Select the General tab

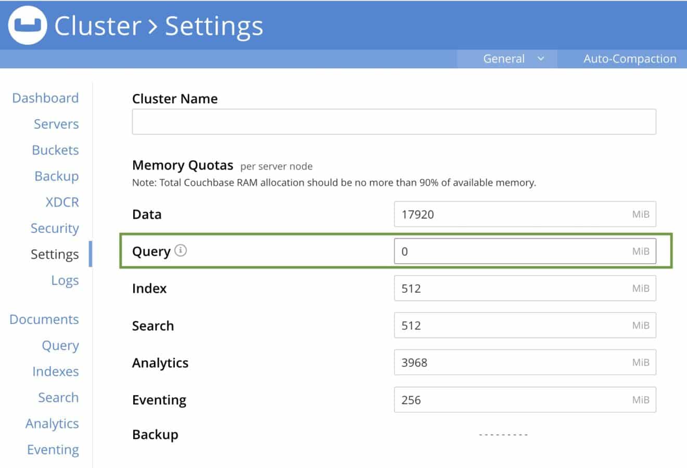(504, 58)
